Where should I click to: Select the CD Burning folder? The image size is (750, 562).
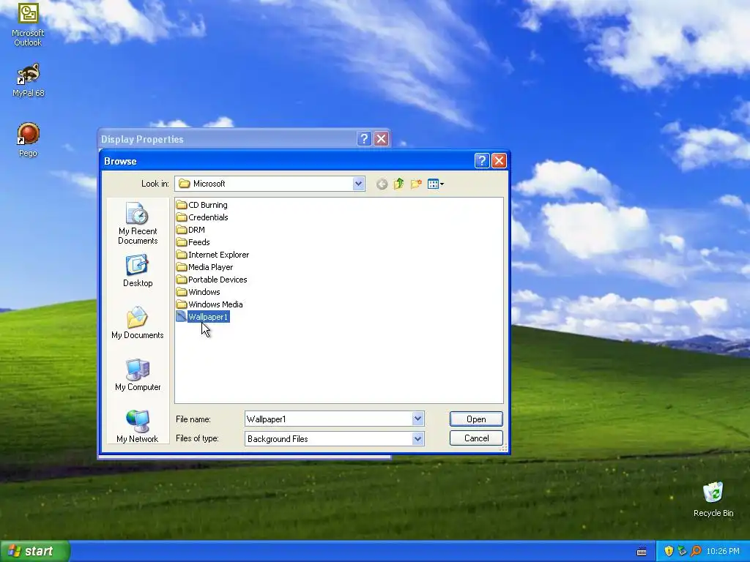point(202,205)
